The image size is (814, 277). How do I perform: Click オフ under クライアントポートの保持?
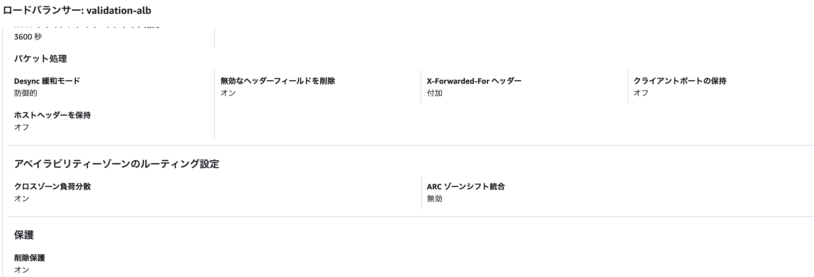tap(641, 93)
